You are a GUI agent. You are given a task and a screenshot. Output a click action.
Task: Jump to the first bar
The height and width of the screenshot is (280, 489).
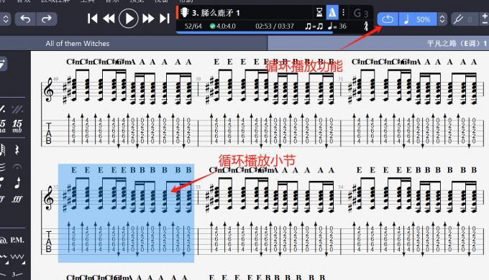point(92,19)
